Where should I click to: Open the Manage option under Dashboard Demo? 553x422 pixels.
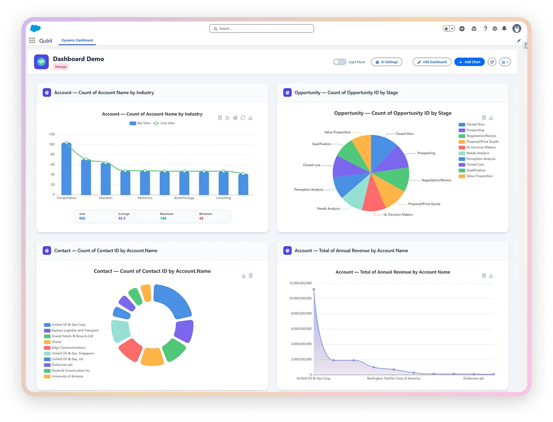pos(61,67)
